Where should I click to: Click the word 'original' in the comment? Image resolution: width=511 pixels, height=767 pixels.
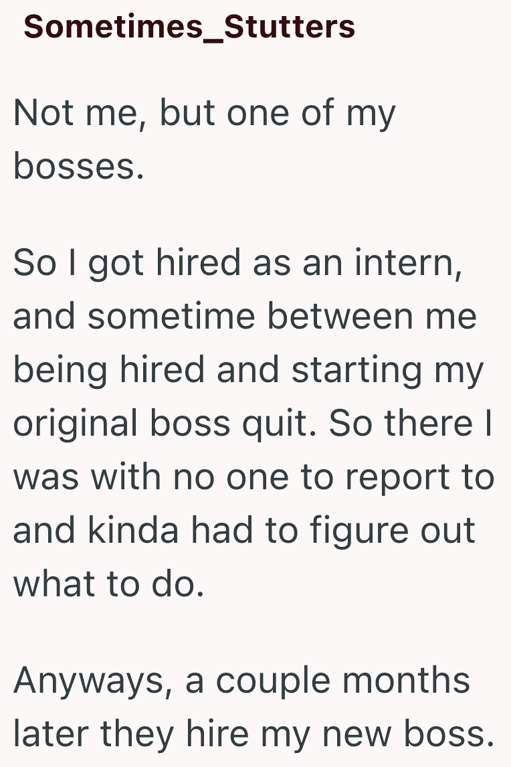[76, 424]
